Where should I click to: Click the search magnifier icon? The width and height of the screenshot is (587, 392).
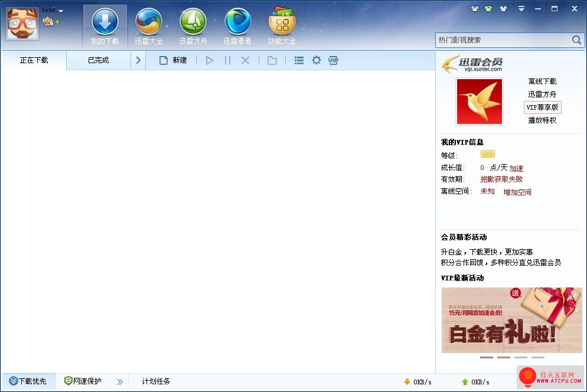point(576,40)
